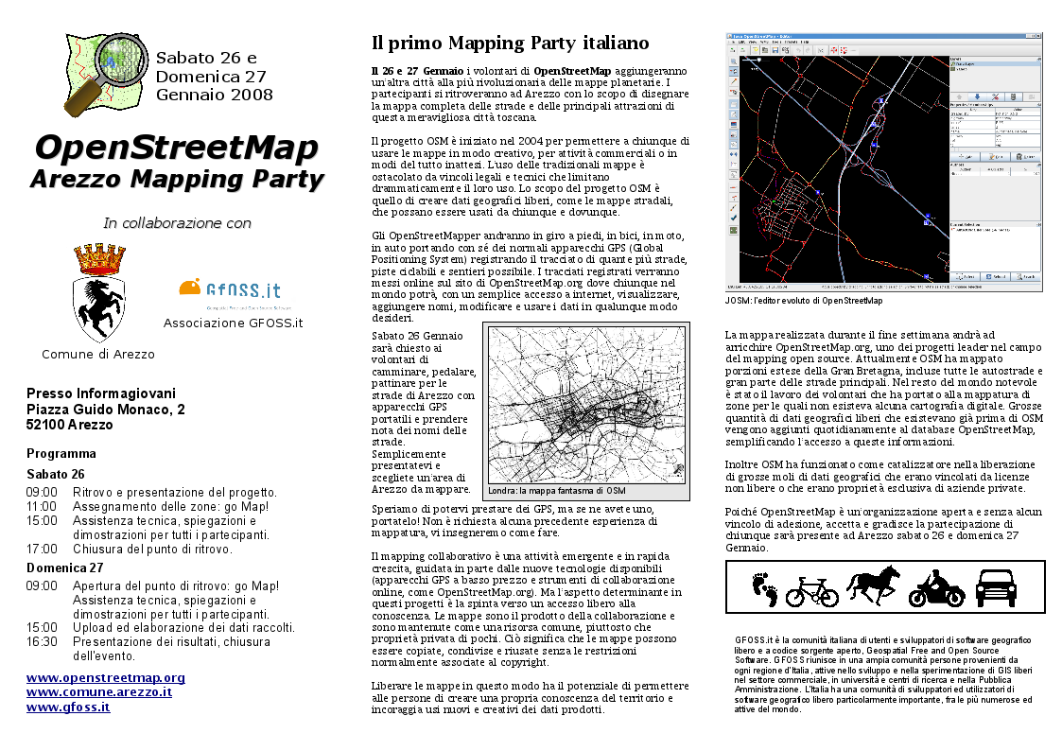Select the 'Gennaio 2008' date line
The width and height of the screenshot is (1062, 751).
tap(214, 95)
